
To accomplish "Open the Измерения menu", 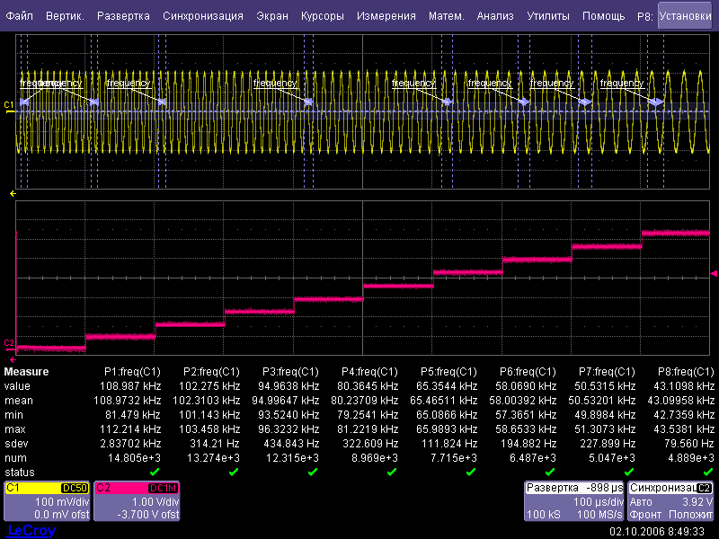I will [386, 16].
